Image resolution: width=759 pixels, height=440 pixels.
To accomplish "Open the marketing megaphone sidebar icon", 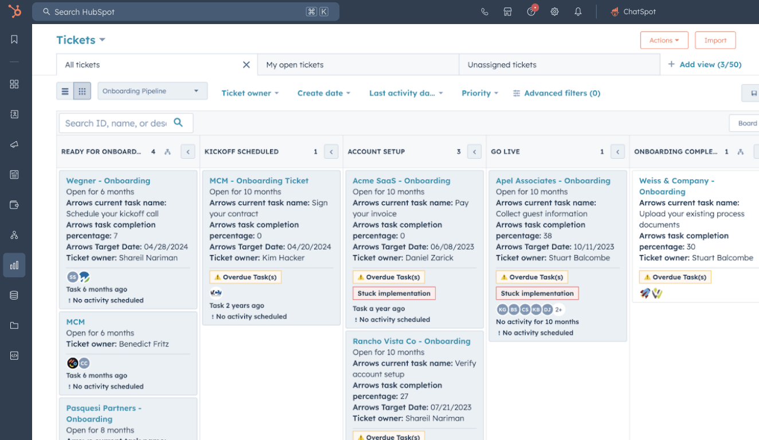I will point(14,144).
